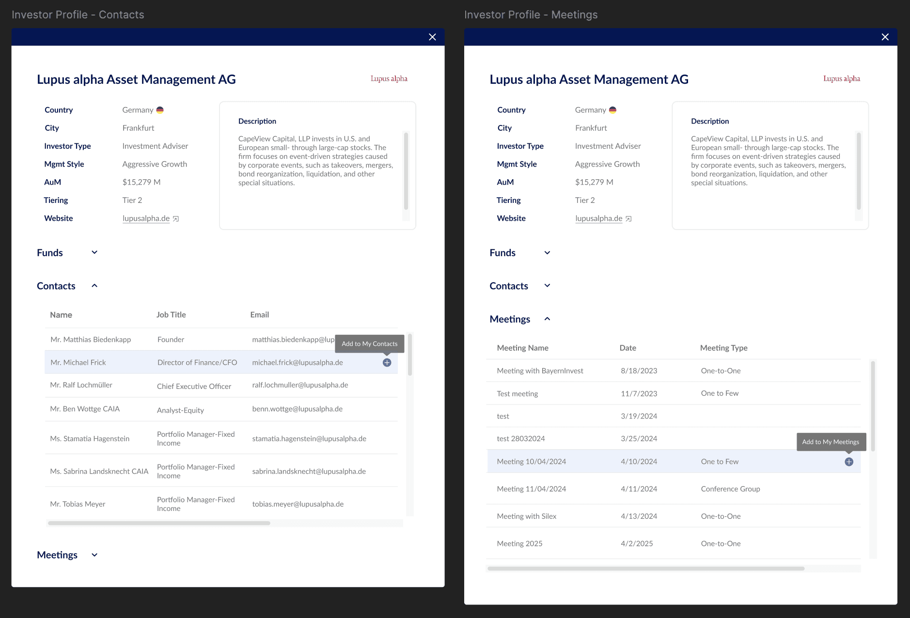Select Meeting 11/04/2024 row
Viewport: 910px width, 618px height.
click(x=674, y=489)
